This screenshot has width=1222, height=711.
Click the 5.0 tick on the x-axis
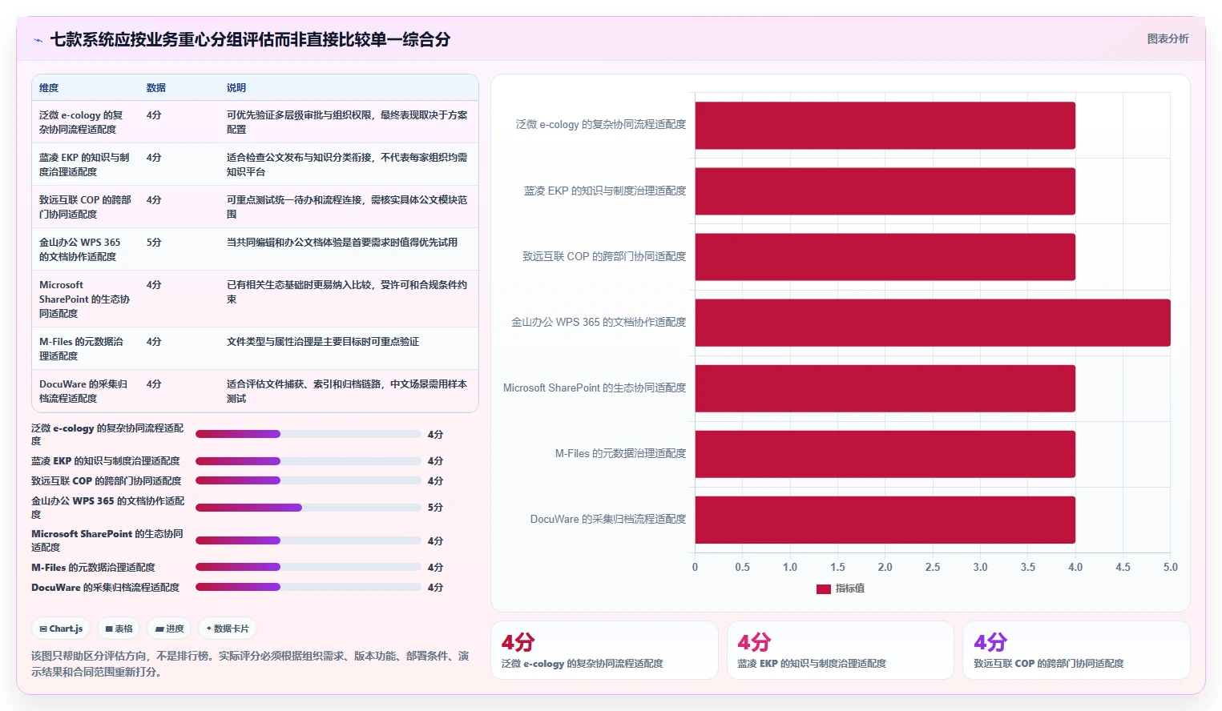pyautogui.click(x=1171, y=567)
